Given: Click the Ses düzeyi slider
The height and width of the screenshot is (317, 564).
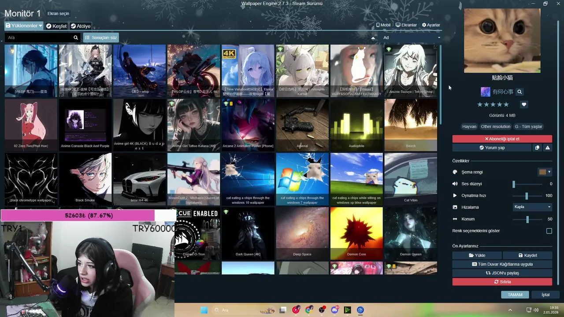Looking at the screenshot, I should (x=527, y=184).
